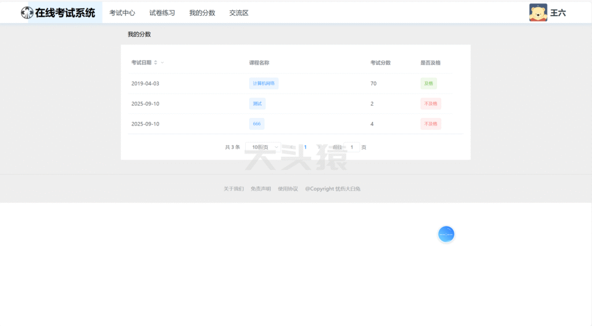Viewport: 592px width, 326px height.
Task: Open the 免责声明 footer link
Action: tap(261, 188)
